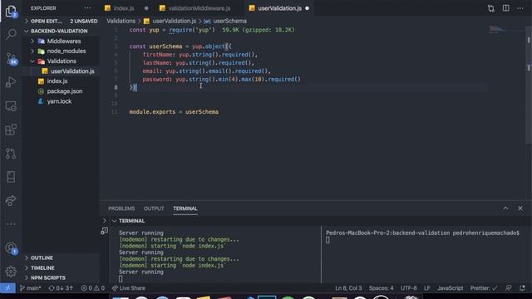Synchronize changes in status bar
The width and height of the screenshot is (532, 299).
[61, 288]
